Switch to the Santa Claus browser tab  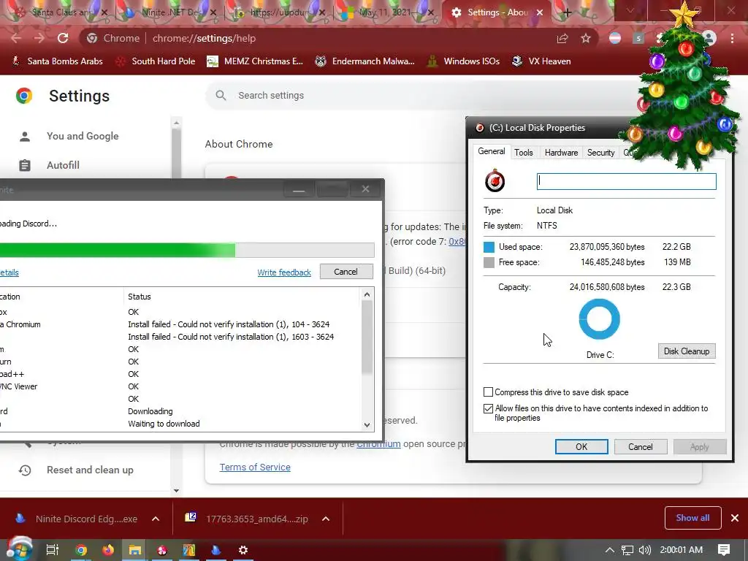tap(60, 12)
